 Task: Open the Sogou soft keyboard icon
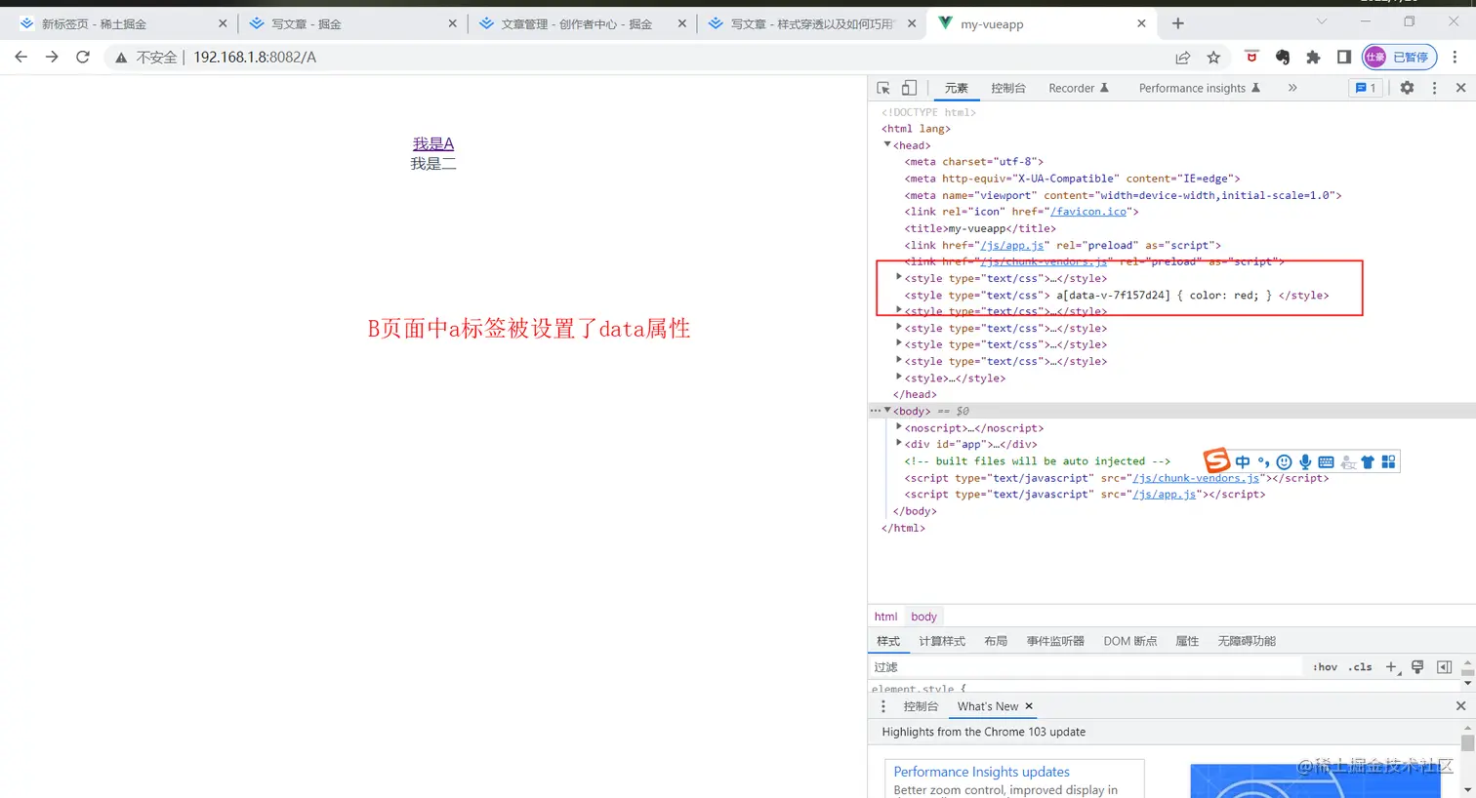pos(1326,462)
